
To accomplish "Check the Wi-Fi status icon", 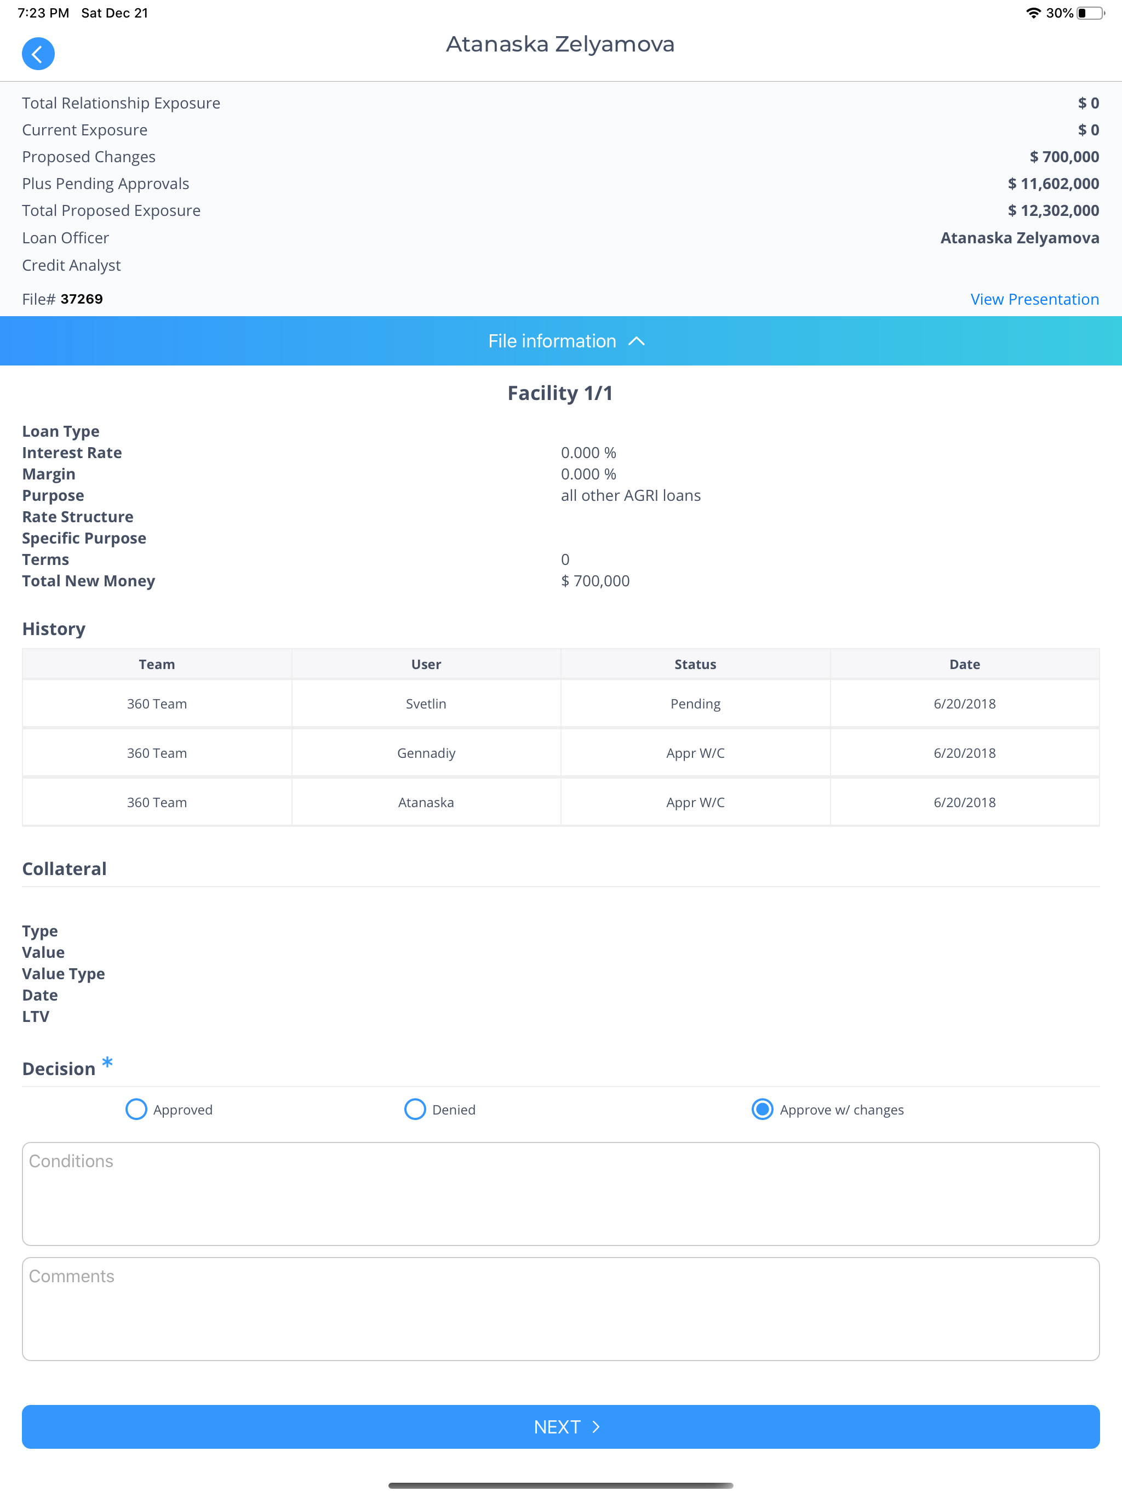I will (1033, 13).
